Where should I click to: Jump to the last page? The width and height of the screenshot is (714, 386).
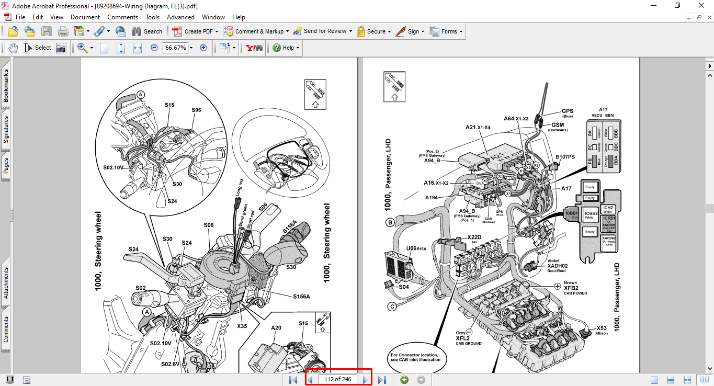pyautogui.click(x=382, y=380)
